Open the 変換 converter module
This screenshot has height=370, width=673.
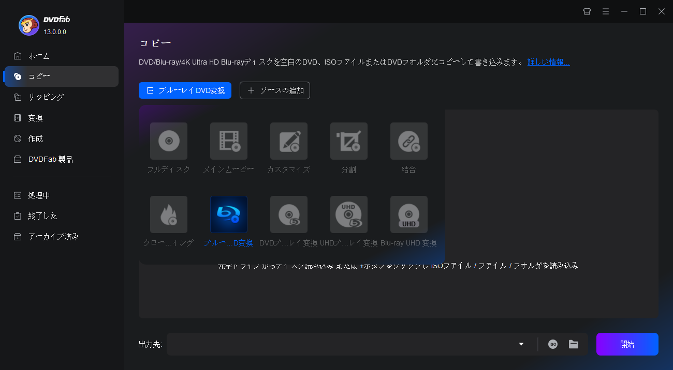point(62,118)
